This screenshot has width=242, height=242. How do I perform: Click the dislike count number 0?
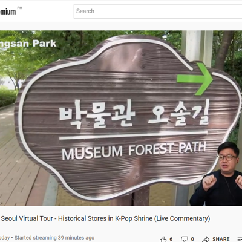pyautogui.click(x=192, y=239)
